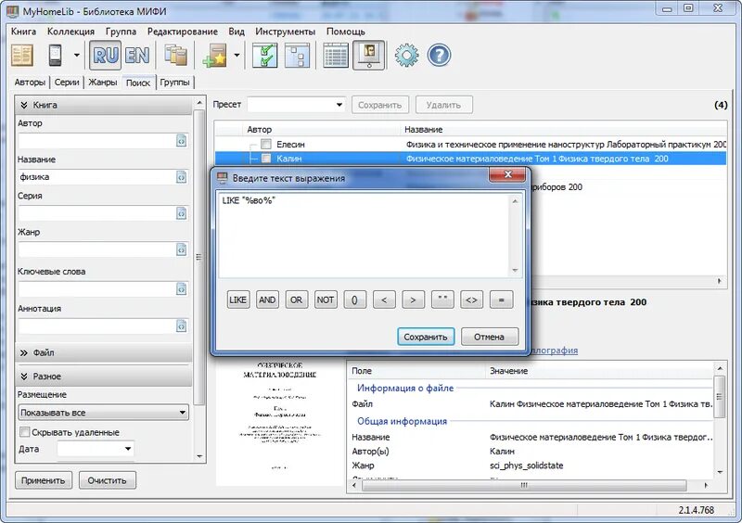This screenshot has height=523, width=742.
Task: Open expression editor for Автор field
Action: click(x=182, y=141)
